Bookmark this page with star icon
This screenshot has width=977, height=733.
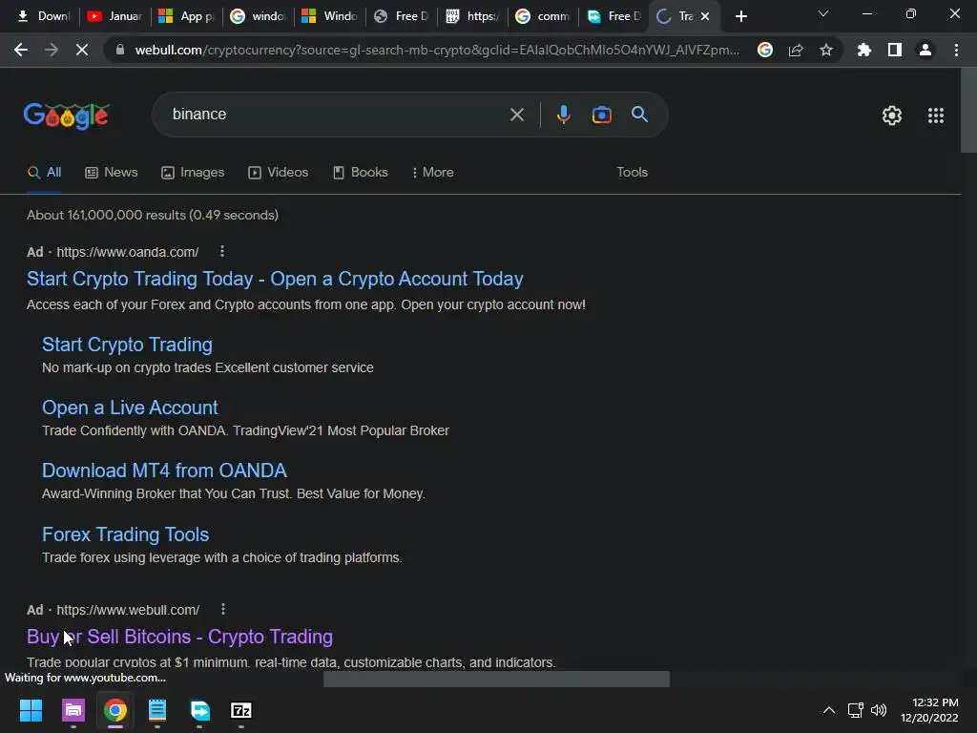click(826, 50)
